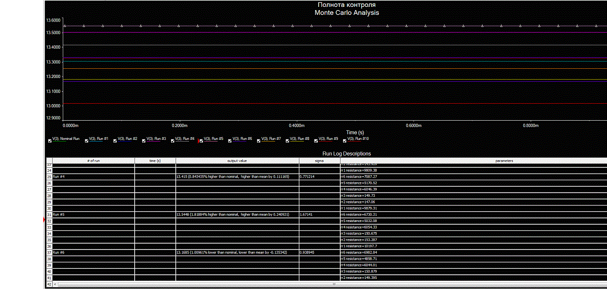Select row header number 34

pyautogui.click(x=49, y=233)
